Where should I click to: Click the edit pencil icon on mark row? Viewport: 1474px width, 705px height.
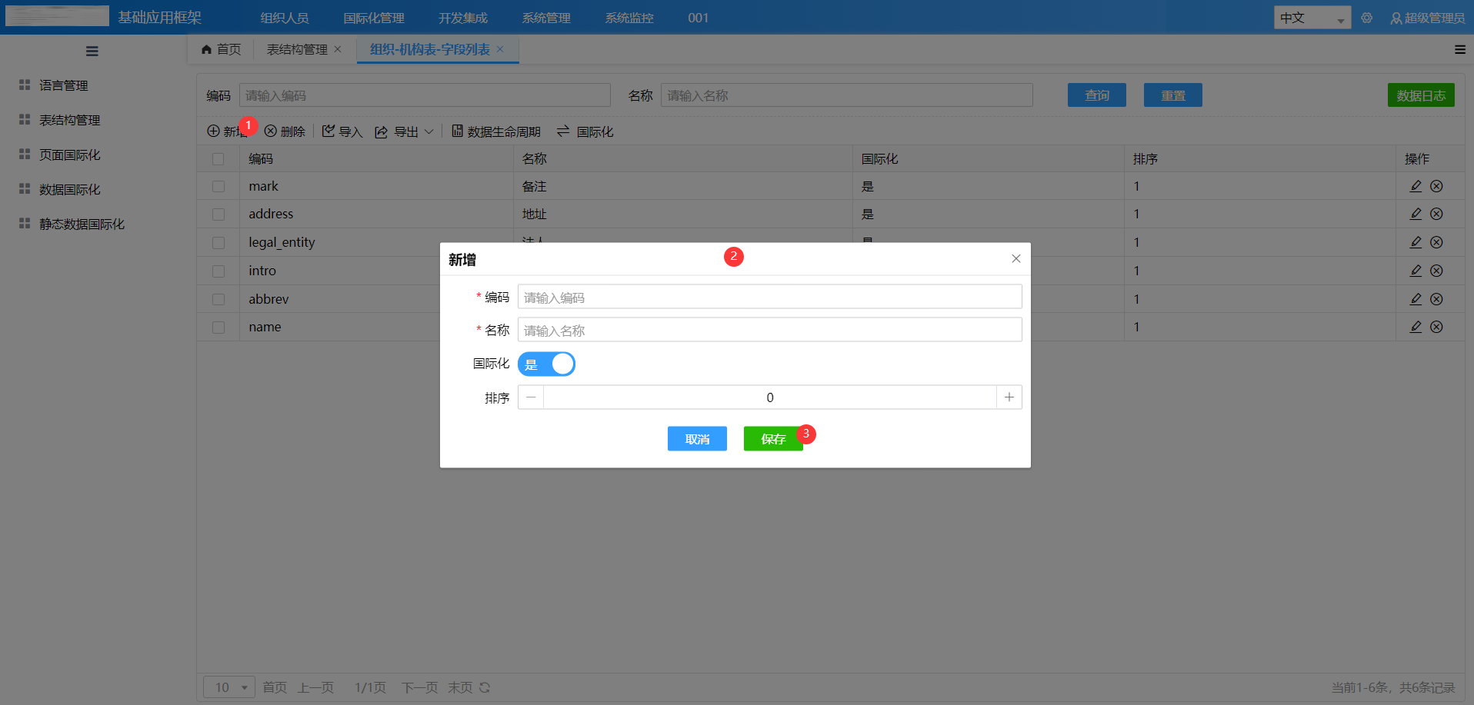point(1416,185)
